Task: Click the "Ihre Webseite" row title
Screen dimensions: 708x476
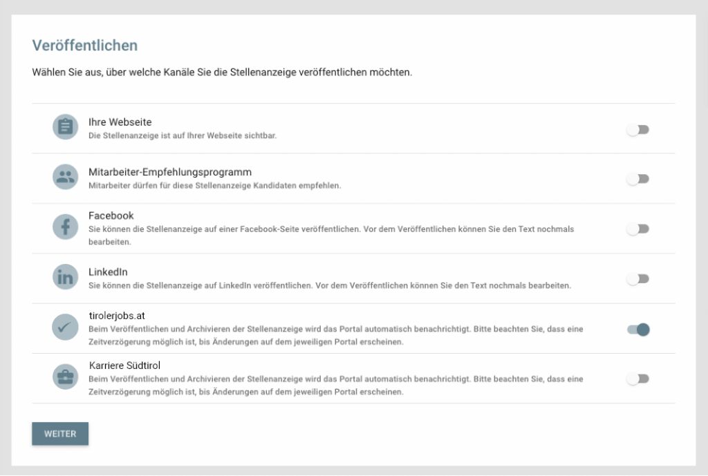Action: (x=120, y=122)
